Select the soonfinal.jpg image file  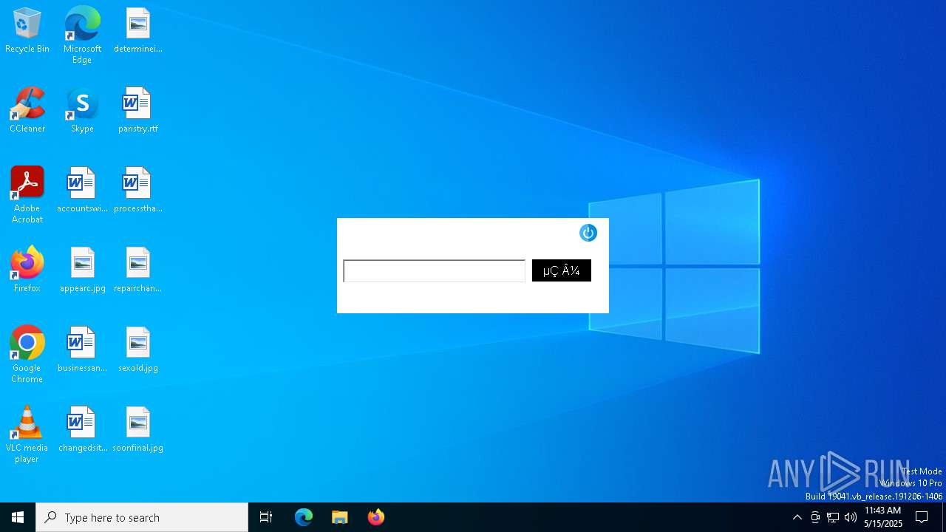[x=137, y=430]
